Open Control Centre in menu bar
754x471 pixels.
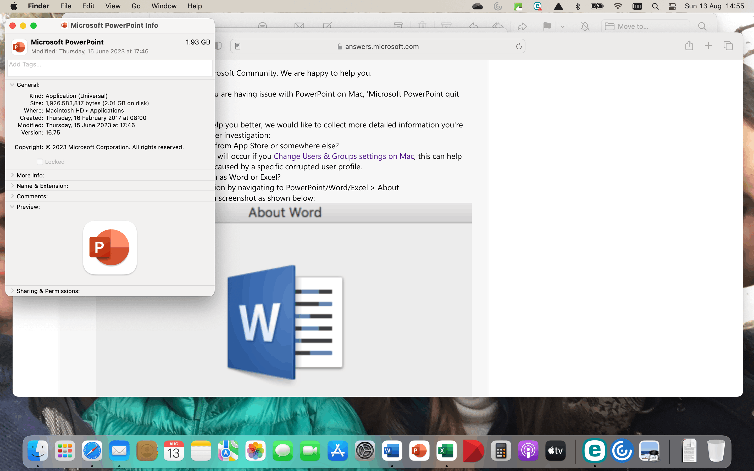coord(672,6)
